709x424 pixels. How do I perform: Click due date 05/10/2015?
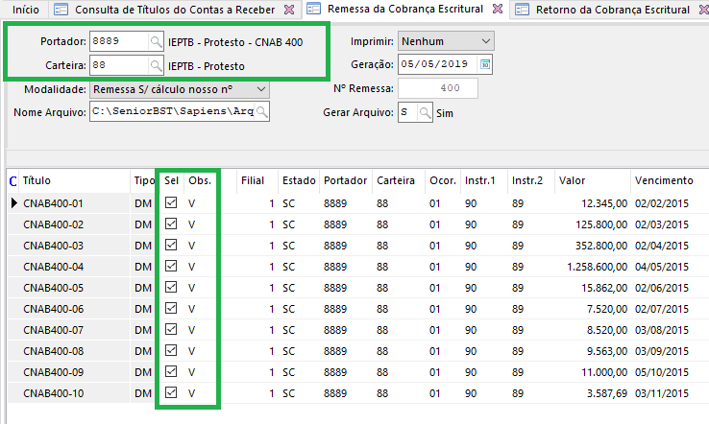click(x=662, y=372)
